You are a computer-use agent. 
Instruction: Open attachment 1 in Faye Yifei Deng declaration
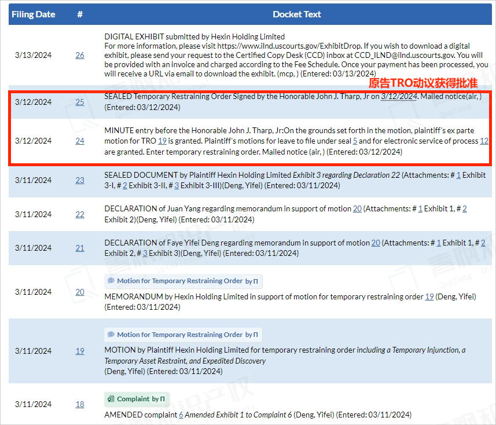(439, 243)
